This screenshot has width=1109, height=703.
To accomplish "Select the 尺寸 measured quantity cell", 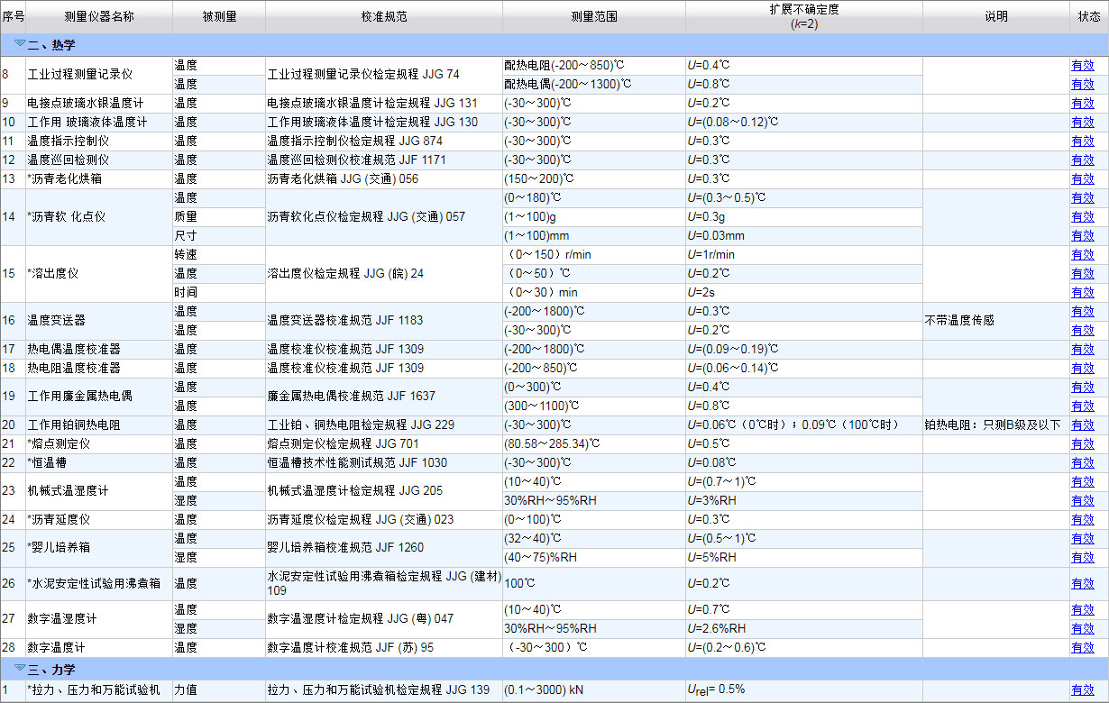I will 219,235.
